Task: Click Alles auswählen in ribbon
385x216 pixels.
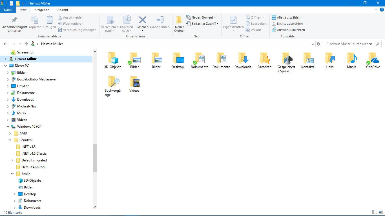Action: (286, 17)
